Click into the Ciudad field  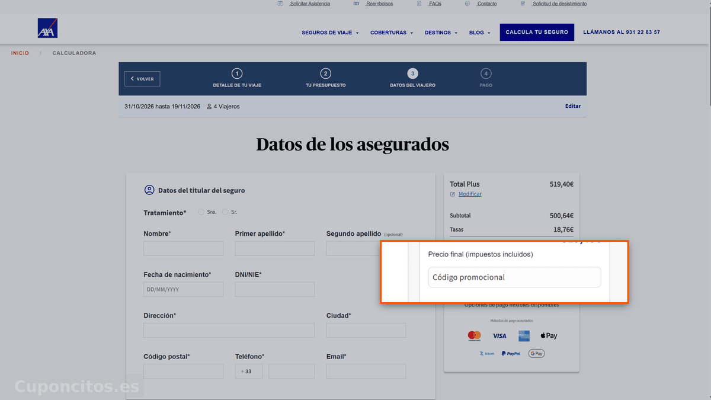366,330
